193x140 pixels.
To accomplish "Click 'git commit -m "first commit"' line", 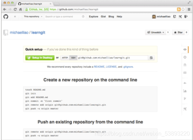I will click(x=44, y=101).
